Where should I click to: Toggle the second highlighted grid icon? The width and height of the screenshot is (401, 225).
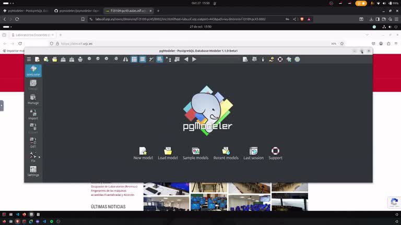coord(143,59)
